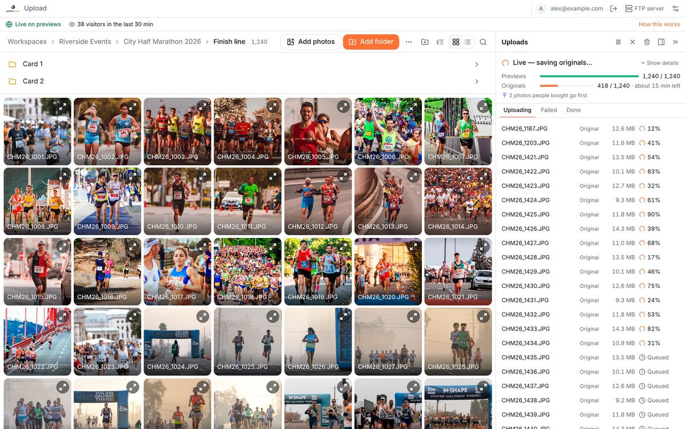Screen dimensions: 686x429
Task: Select upload row CHM26_1425.JPG
Action: click(x=591, y=214)
